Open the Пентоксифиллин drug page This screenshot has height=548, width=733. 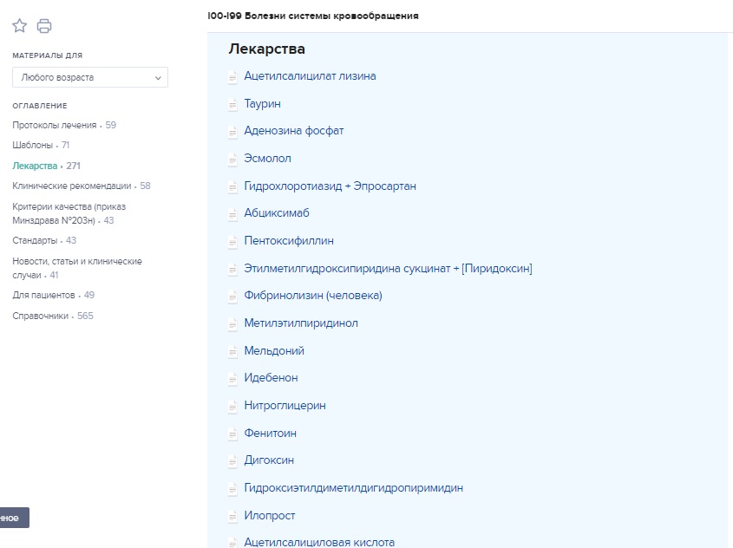click(289, 241)
